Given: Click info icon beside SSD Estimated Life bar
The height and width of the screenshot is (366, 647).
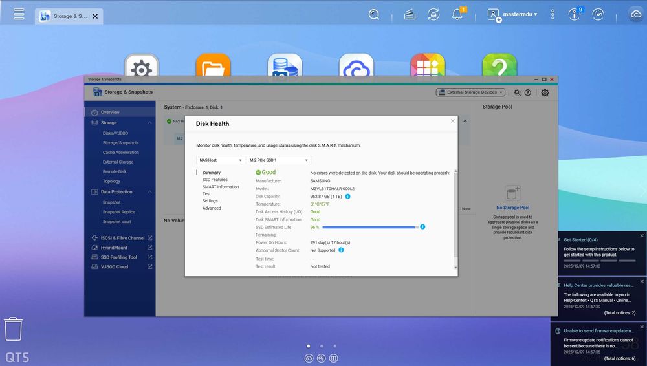Looking at the screenshot, I should (x=422, y=227).
